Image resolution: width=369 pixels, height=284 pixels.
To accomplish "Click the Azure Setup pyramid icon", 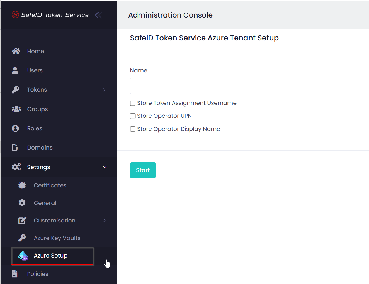I will [x=23, y=256].
